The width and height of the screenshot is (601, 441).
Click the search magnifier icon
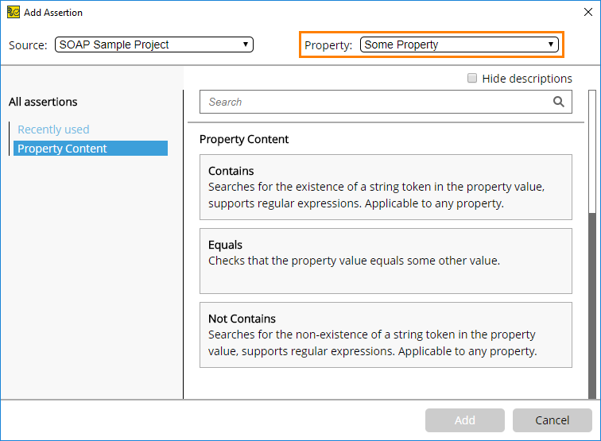point(558,102)
